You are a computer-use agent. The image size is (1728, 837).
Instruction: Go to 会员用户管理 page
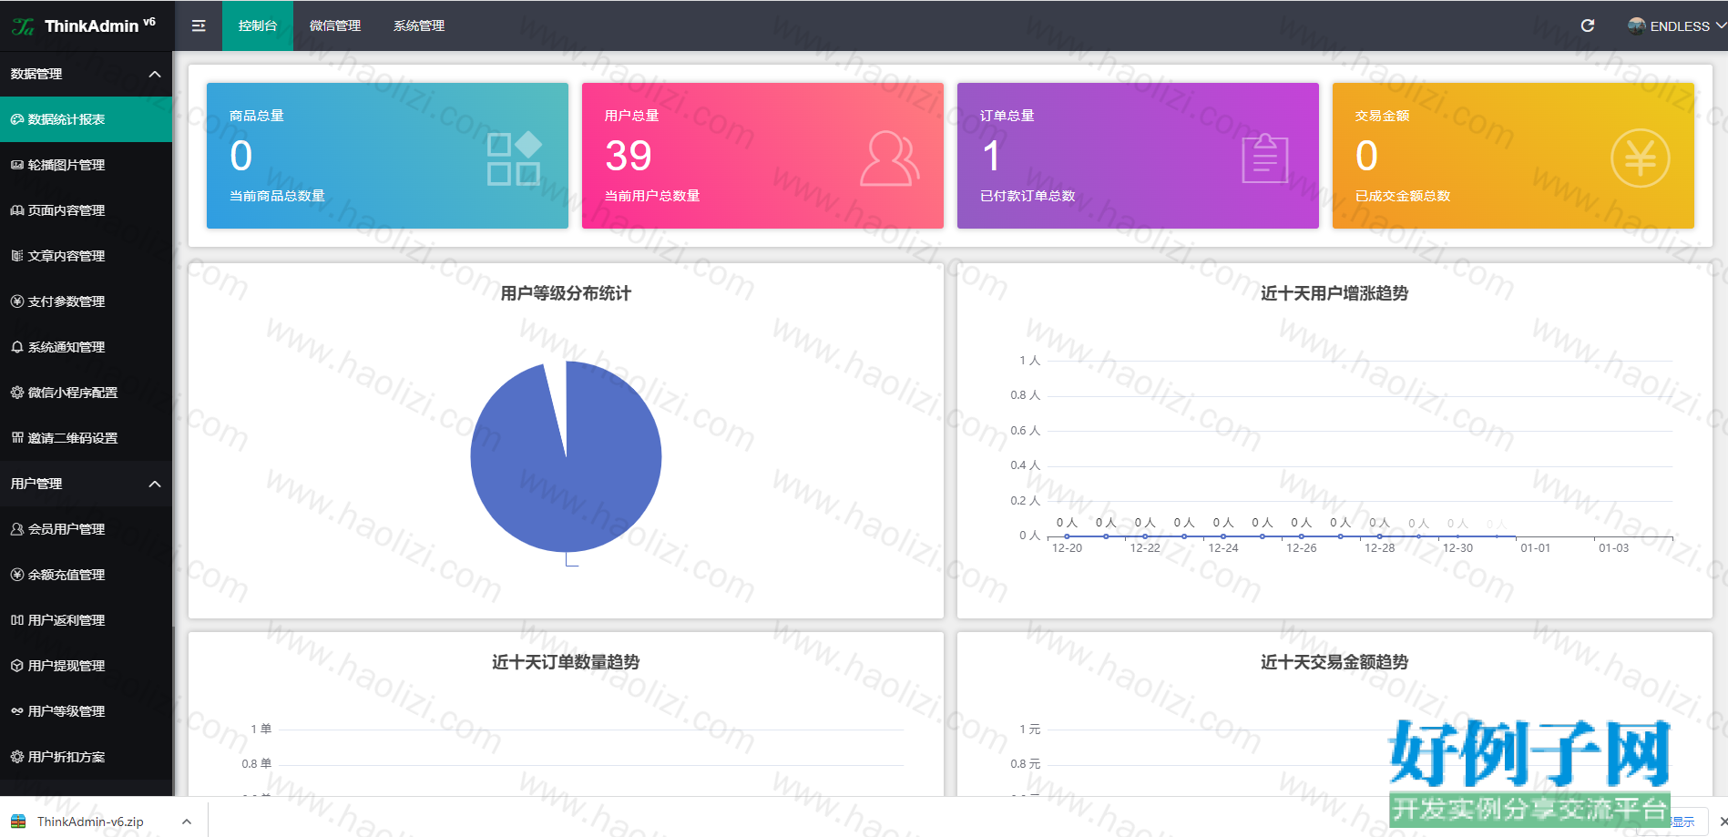pos(86,529)
